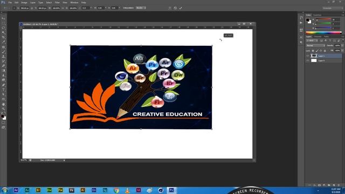Open the Layers panel flyout menu

[x=342, y=37]
